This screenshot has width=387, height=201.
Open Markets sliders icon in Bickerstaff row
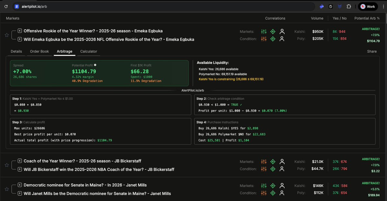(264, 162)
